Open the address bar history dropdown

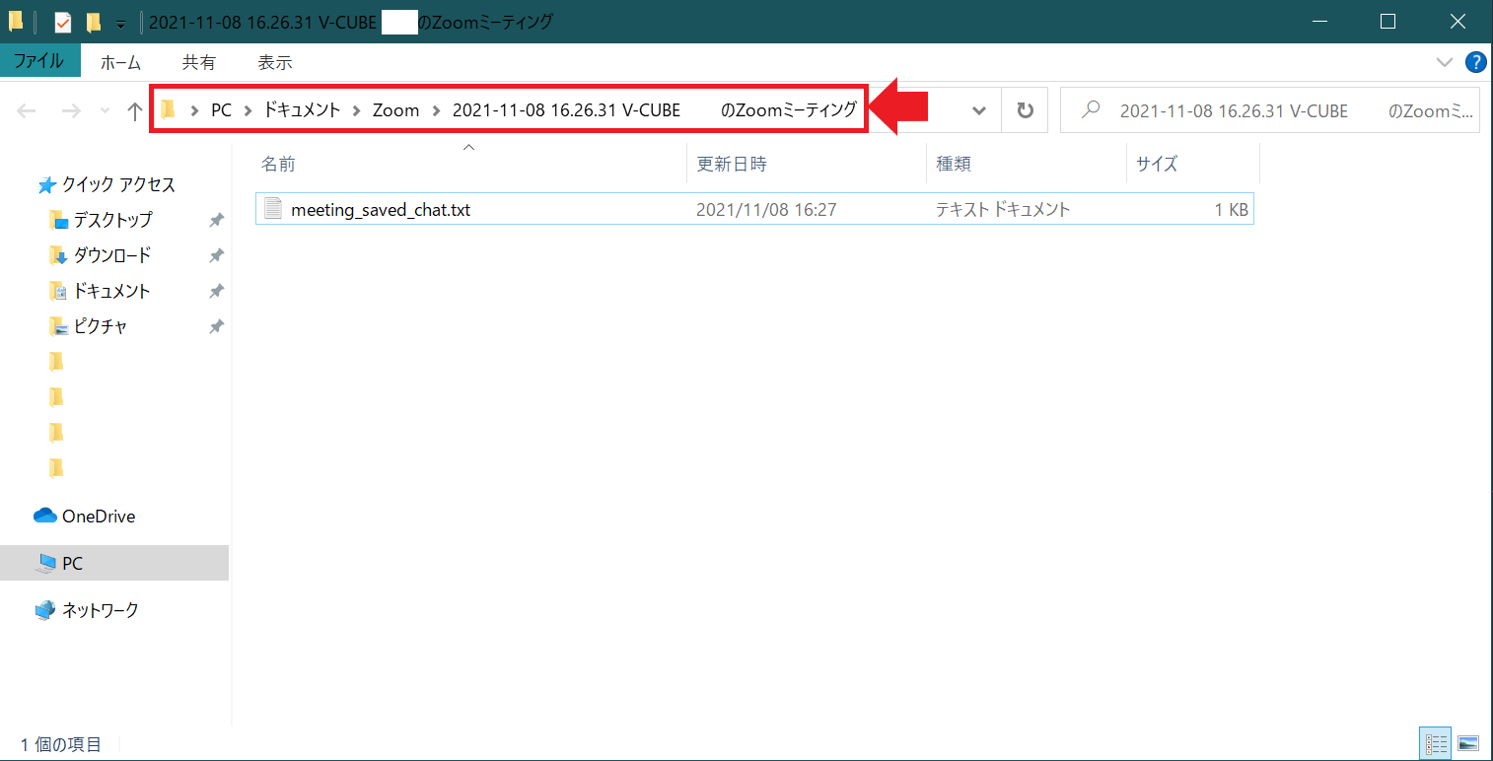[978, 110]
